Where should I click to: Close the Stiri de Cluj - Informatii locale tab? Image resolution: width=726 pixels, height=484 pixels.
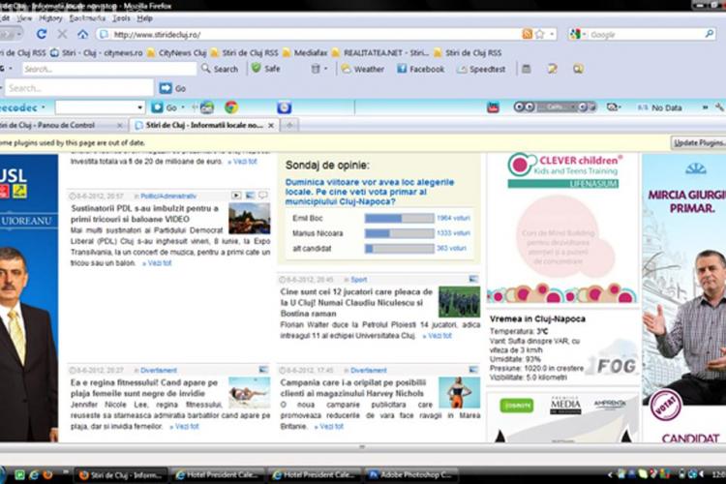(271, 126)
